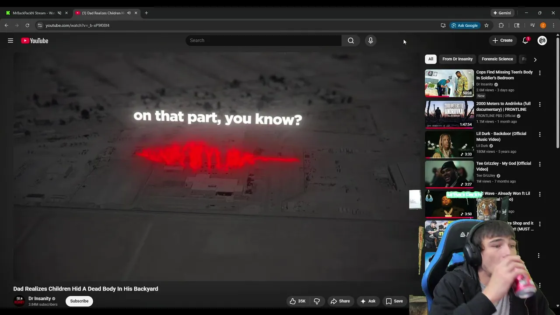Mute the Dad Realizes Children tab audio
The image size is (560, 315).
(x=129, y=13)
